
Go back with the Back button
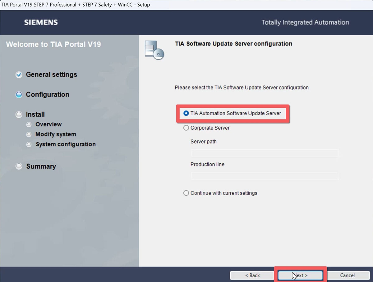pos(252,275)
